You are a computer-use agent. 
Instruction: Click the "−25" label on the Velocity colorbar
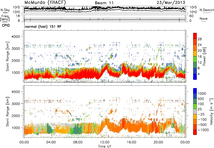tap(201, 114)
